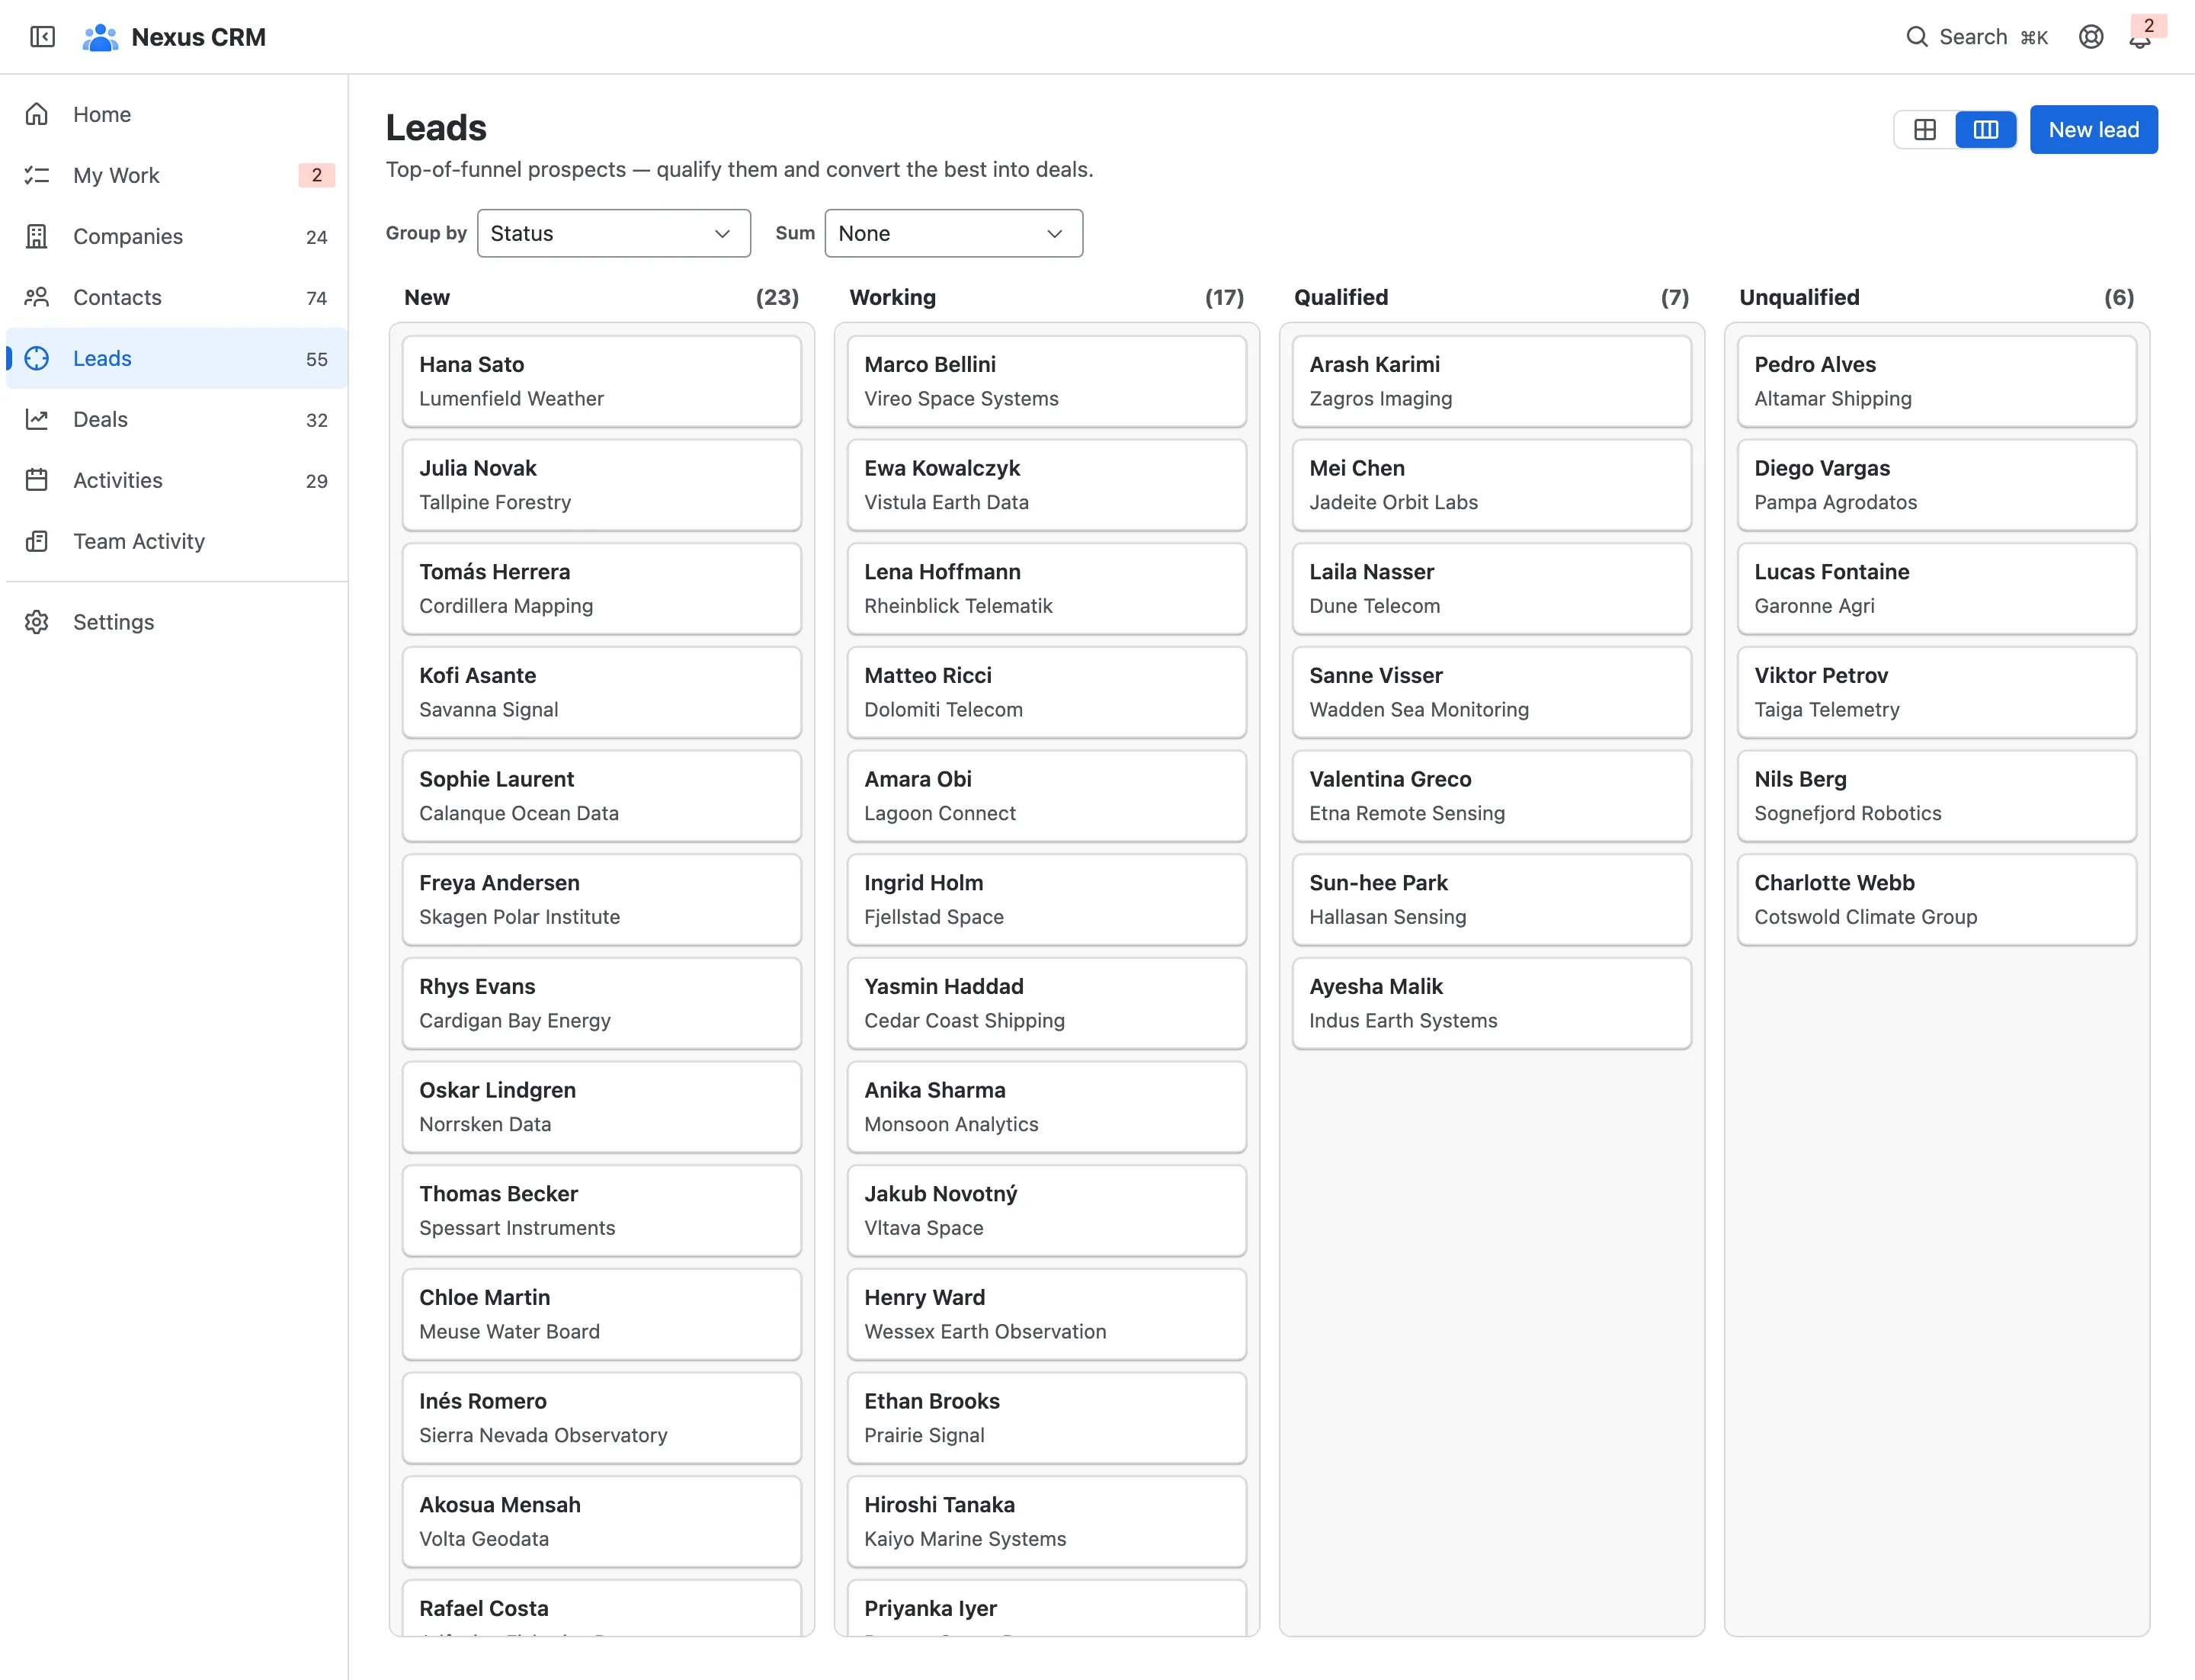The image size is (2195, 1680).
Task: Open Kofi Asante lead card
Action: pyautogui.click(x=602, y=692)
